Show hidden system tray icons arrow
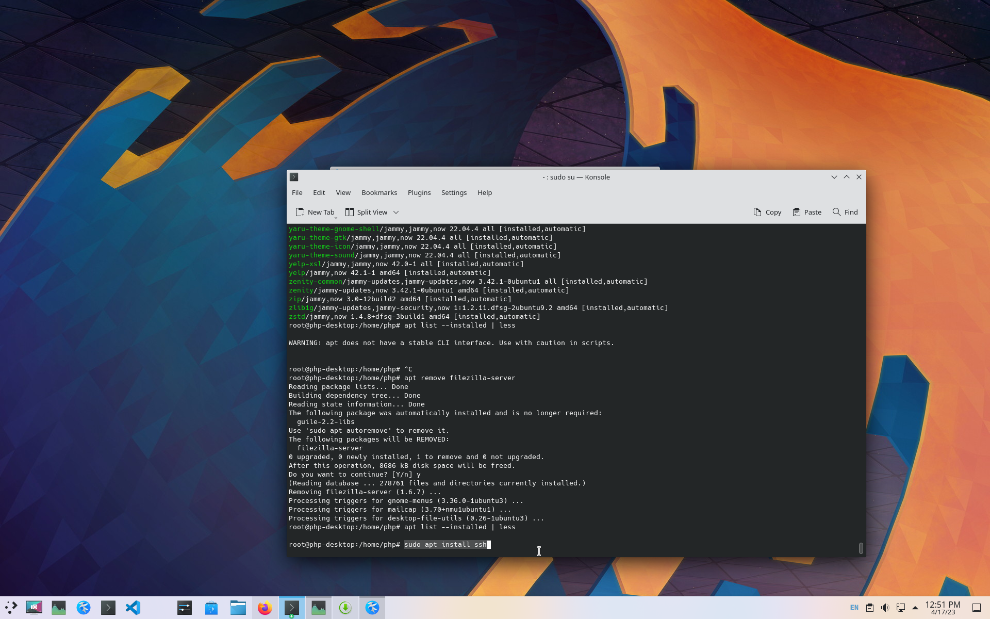990x619 pixels. (x=915, y=608)
